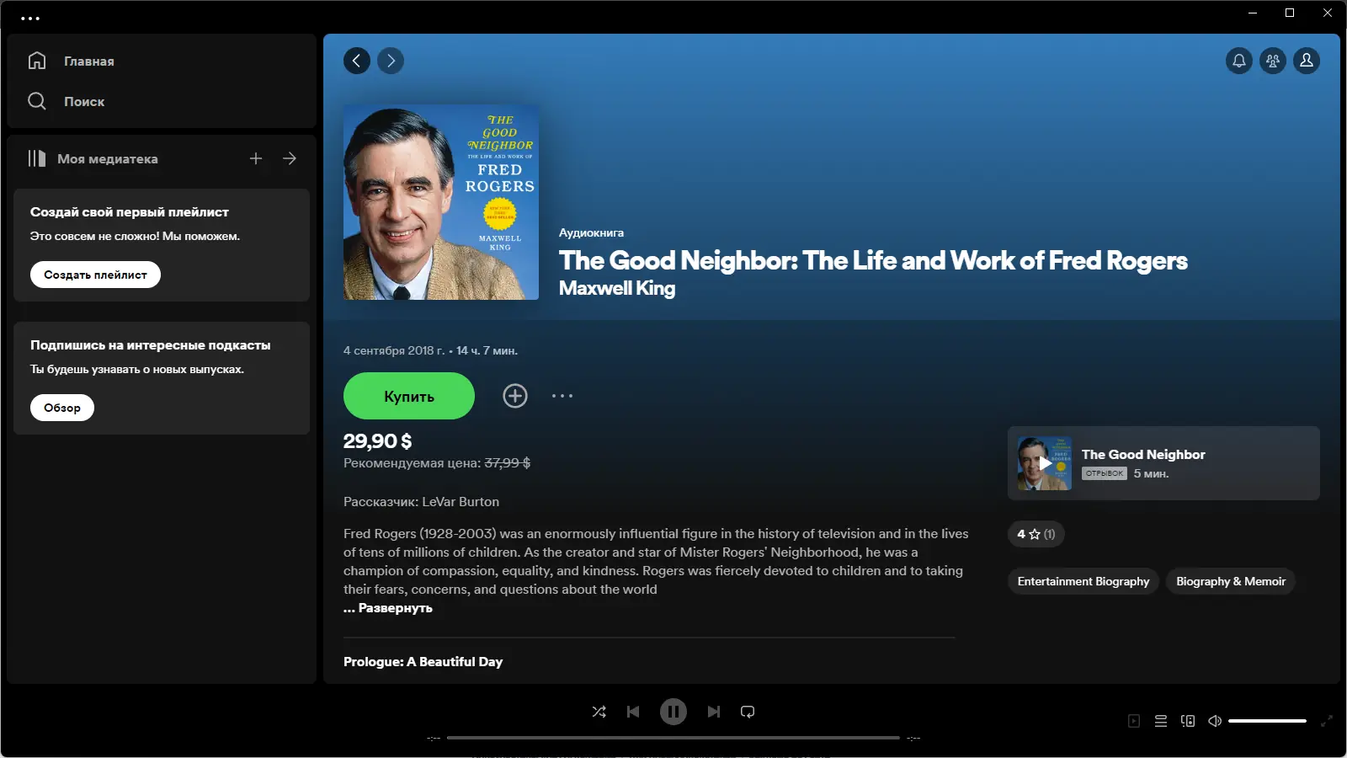Open the queue icon
Image resolution: width=1347 pixels, height=758 pixels.
click(1161, 721)
